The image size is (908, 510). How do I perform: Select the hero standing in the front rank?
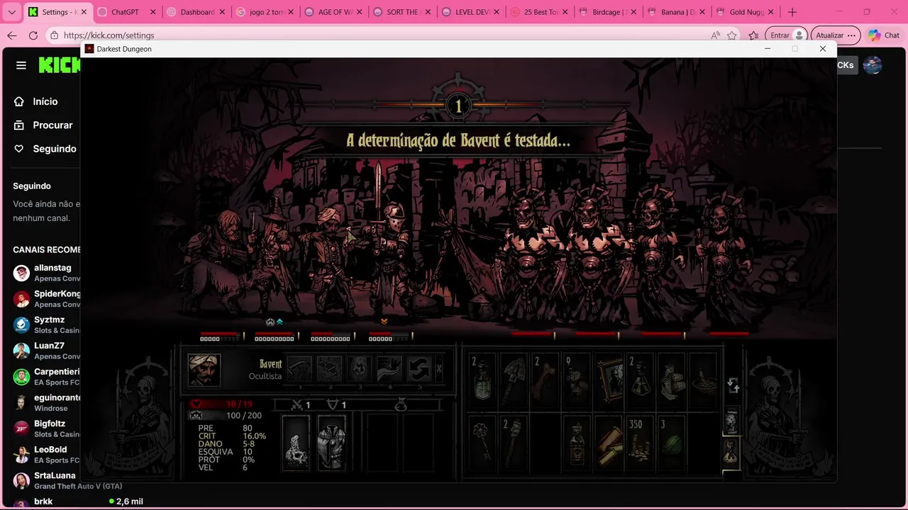(x=392, y=259)
